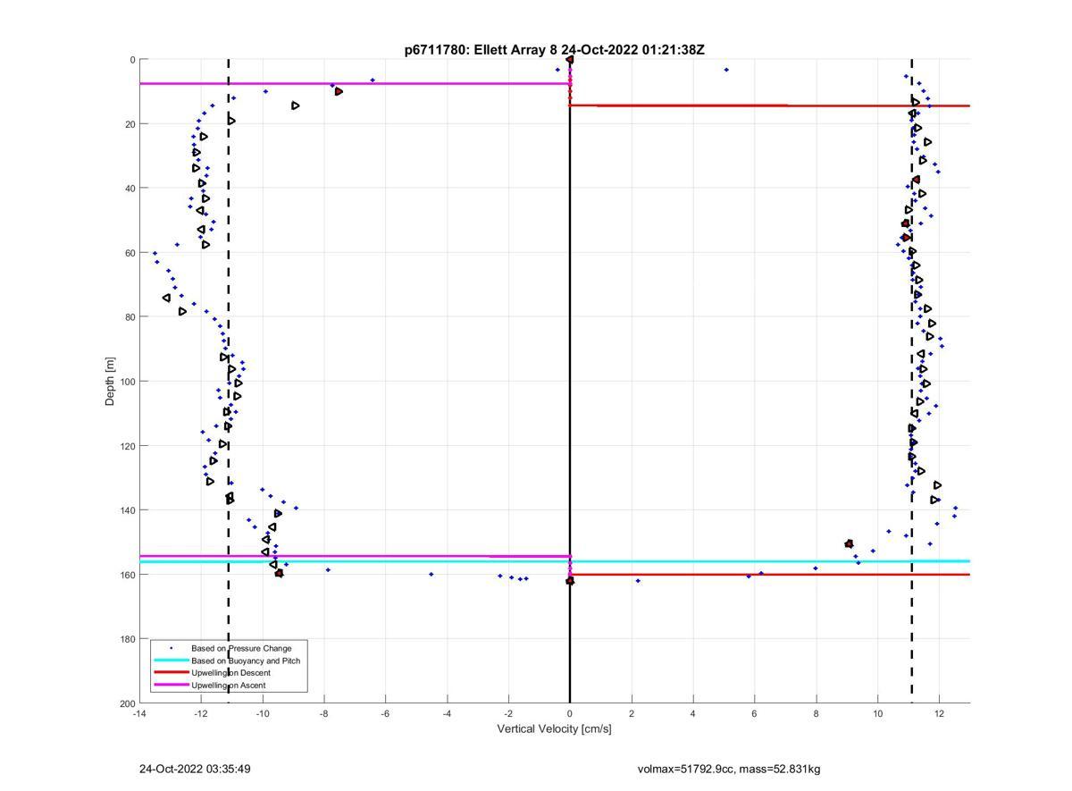The height and width of the screenshot is (791, 1072).
Task: Click the '-6' x-axis tick label
Action: (385, 713)
